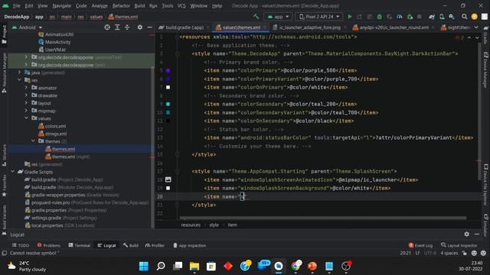Open Project panel settings gear

click(x=139, y=27)
